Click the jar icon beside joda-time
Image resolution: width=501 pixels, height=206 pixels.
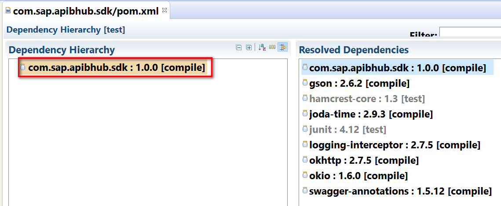305,114
